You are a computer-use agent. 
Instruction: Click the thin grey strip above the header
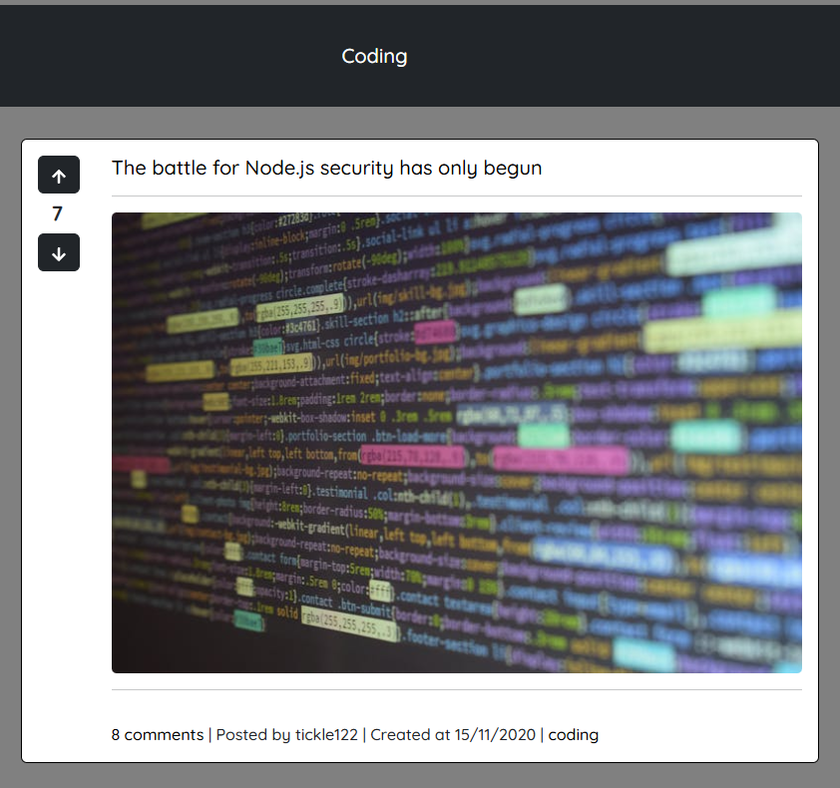tap(419, 2)
